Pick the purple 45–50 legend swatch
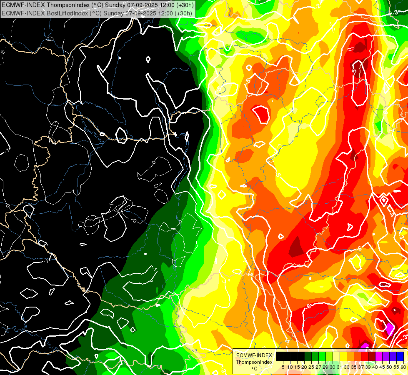408x375 pixels. point(386,356)
